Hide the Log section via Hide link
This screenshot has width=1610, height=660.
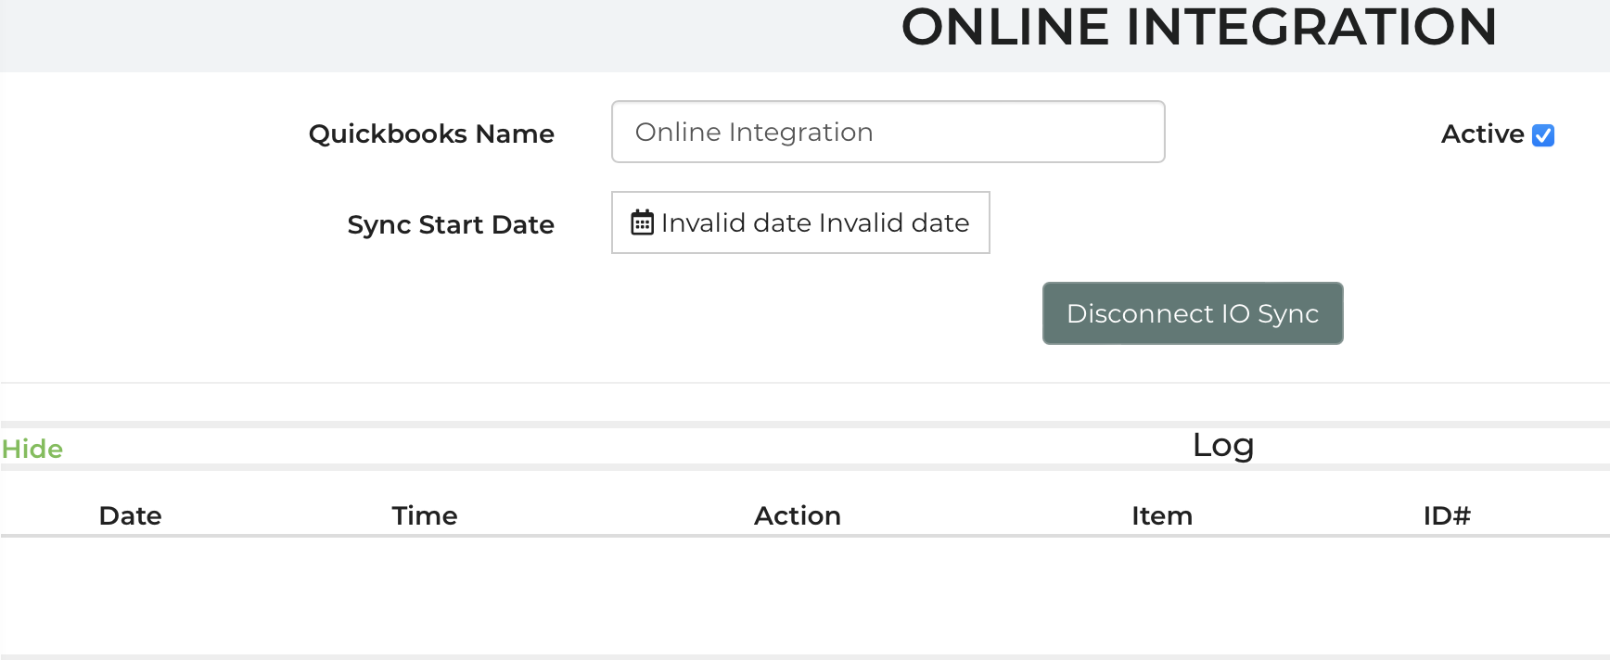[32, 449]
